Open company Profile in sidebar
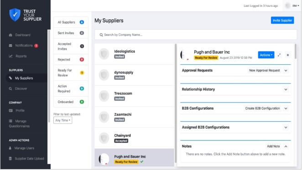 pyautogui.click(x=20, y=110)
